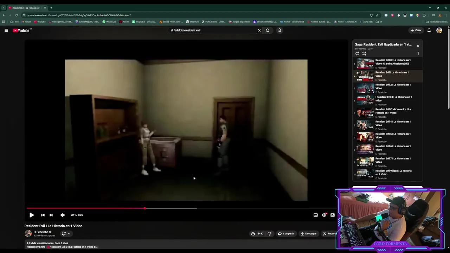Switch to miniplayer or theater mode icon
This screenshot has height=253, width=450.
[333, 215]
